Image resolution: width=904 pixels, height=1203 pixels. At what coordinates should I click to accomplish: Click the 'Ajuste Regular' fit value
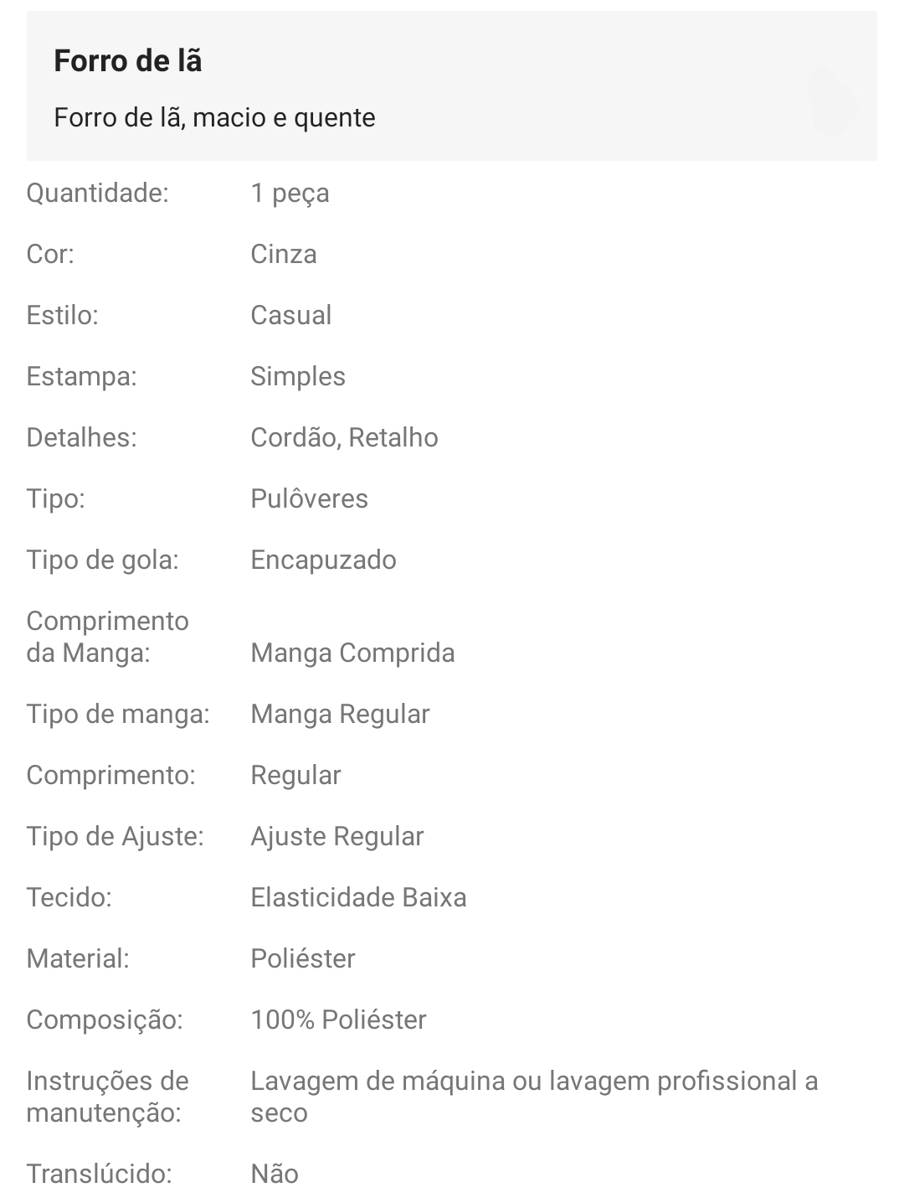coord(337,837)
